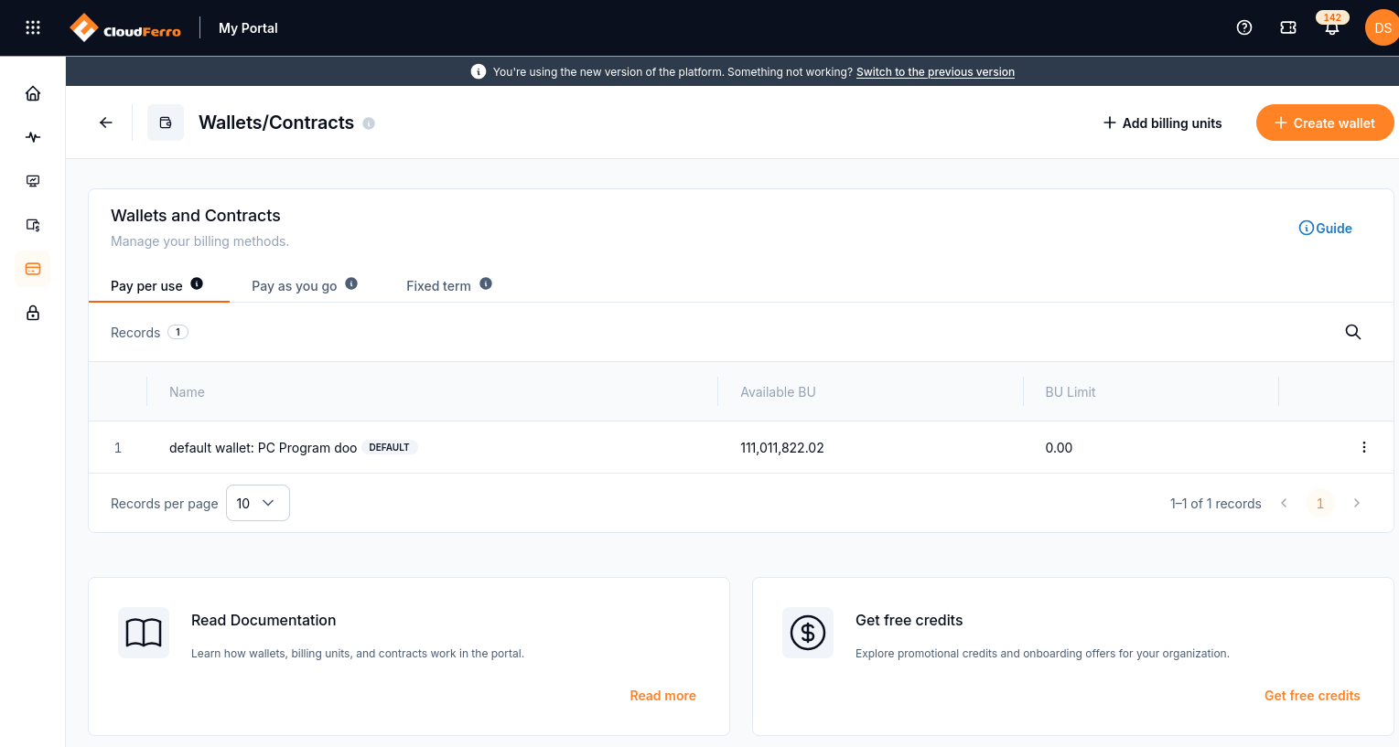Click the 111,011,822.02 available BU value
This screenshot has height=747, width=1399.
click(x=782, y=448)
